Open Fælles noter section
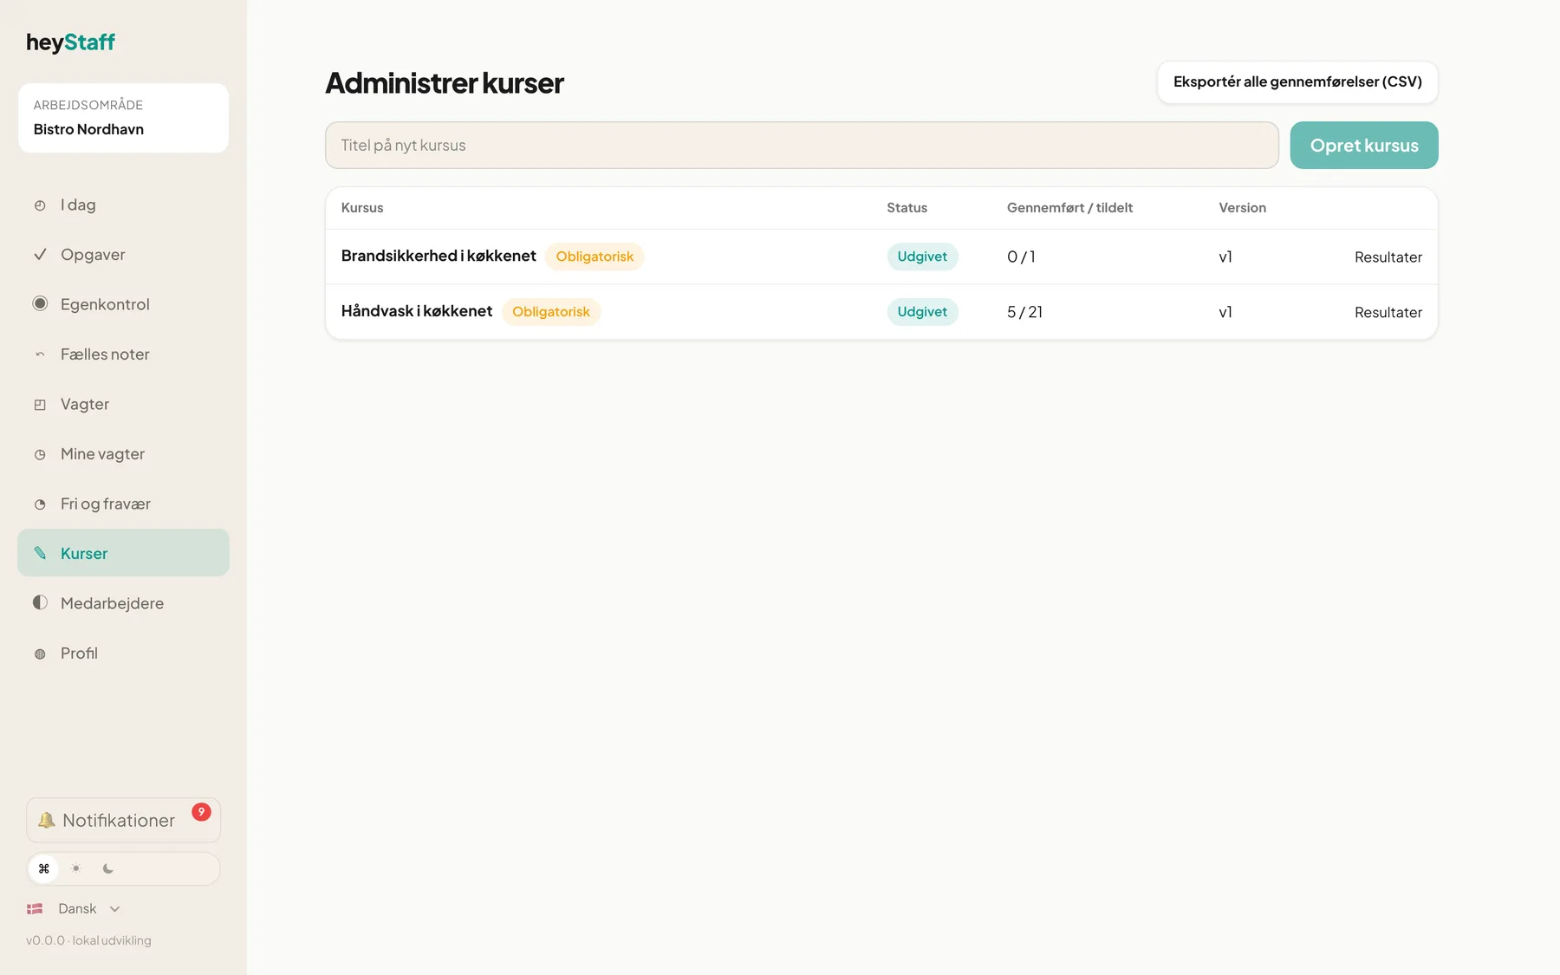 coord(123,354)
